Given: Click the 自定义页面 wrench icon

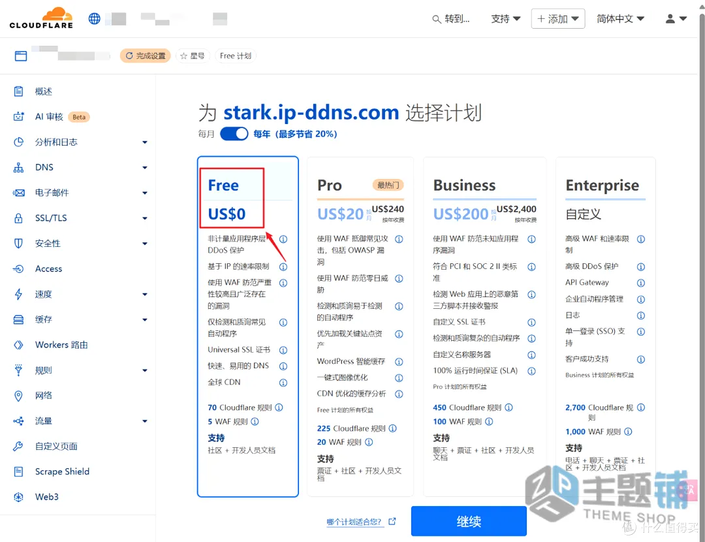Looking at the screenshot, I should 18,446.
